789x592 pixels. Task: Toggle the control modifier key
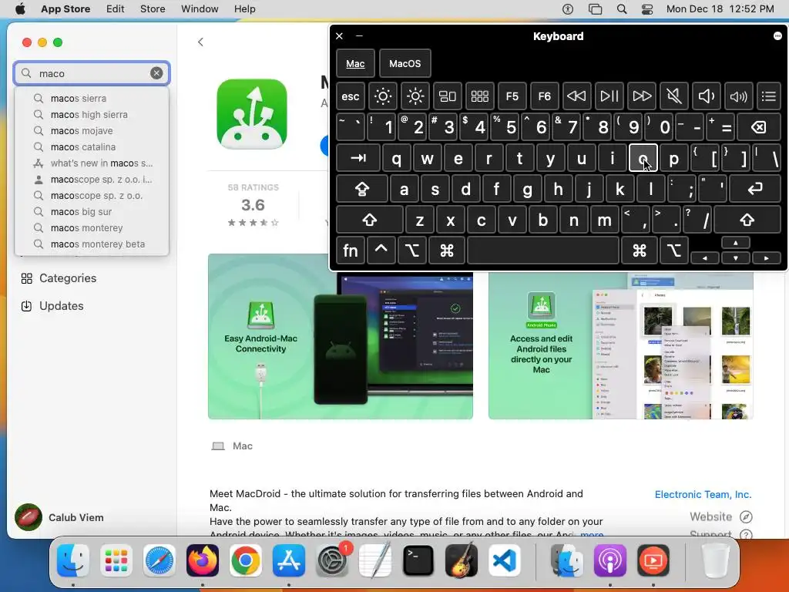point(381,251)
